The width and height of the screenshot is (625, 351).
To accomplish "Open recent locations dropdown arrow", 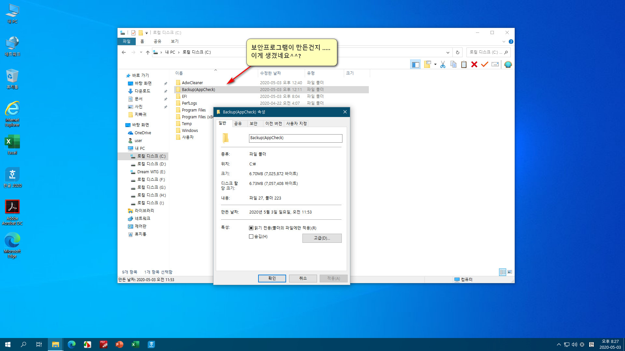I will (x=141, y=52).
